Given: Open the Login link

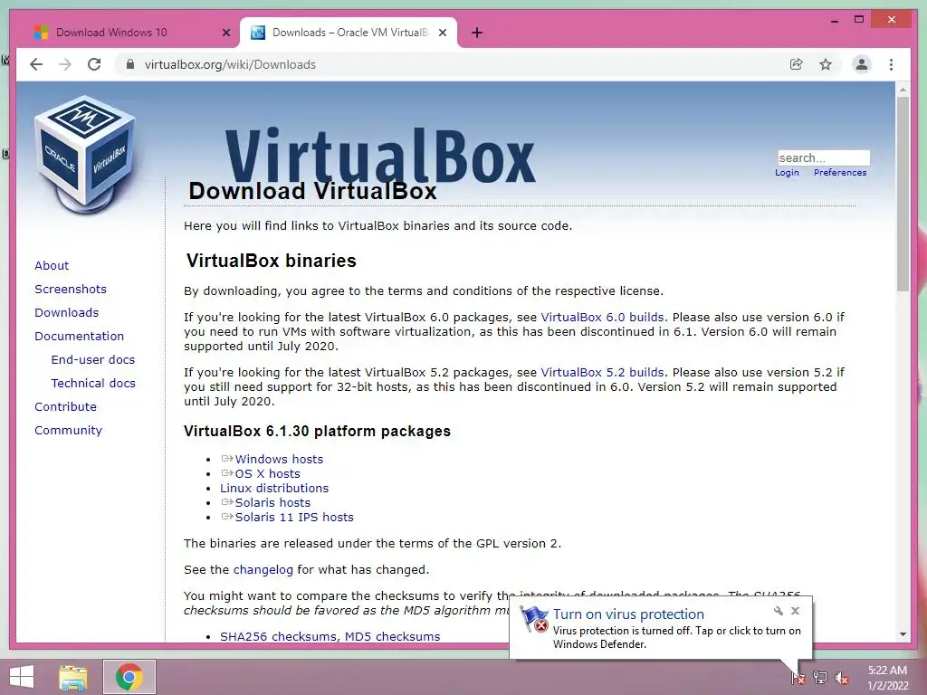Looking at the screenshot, I should (787, 173).
